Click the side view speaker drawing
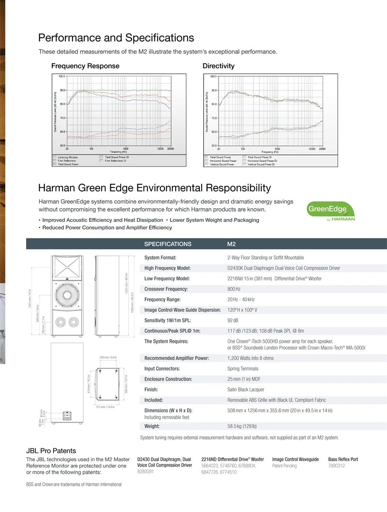Viewport: 387px width, 512px height. click(x=107, y=296)
